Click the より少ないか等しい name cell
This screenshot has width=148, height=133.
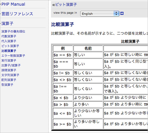88,113
